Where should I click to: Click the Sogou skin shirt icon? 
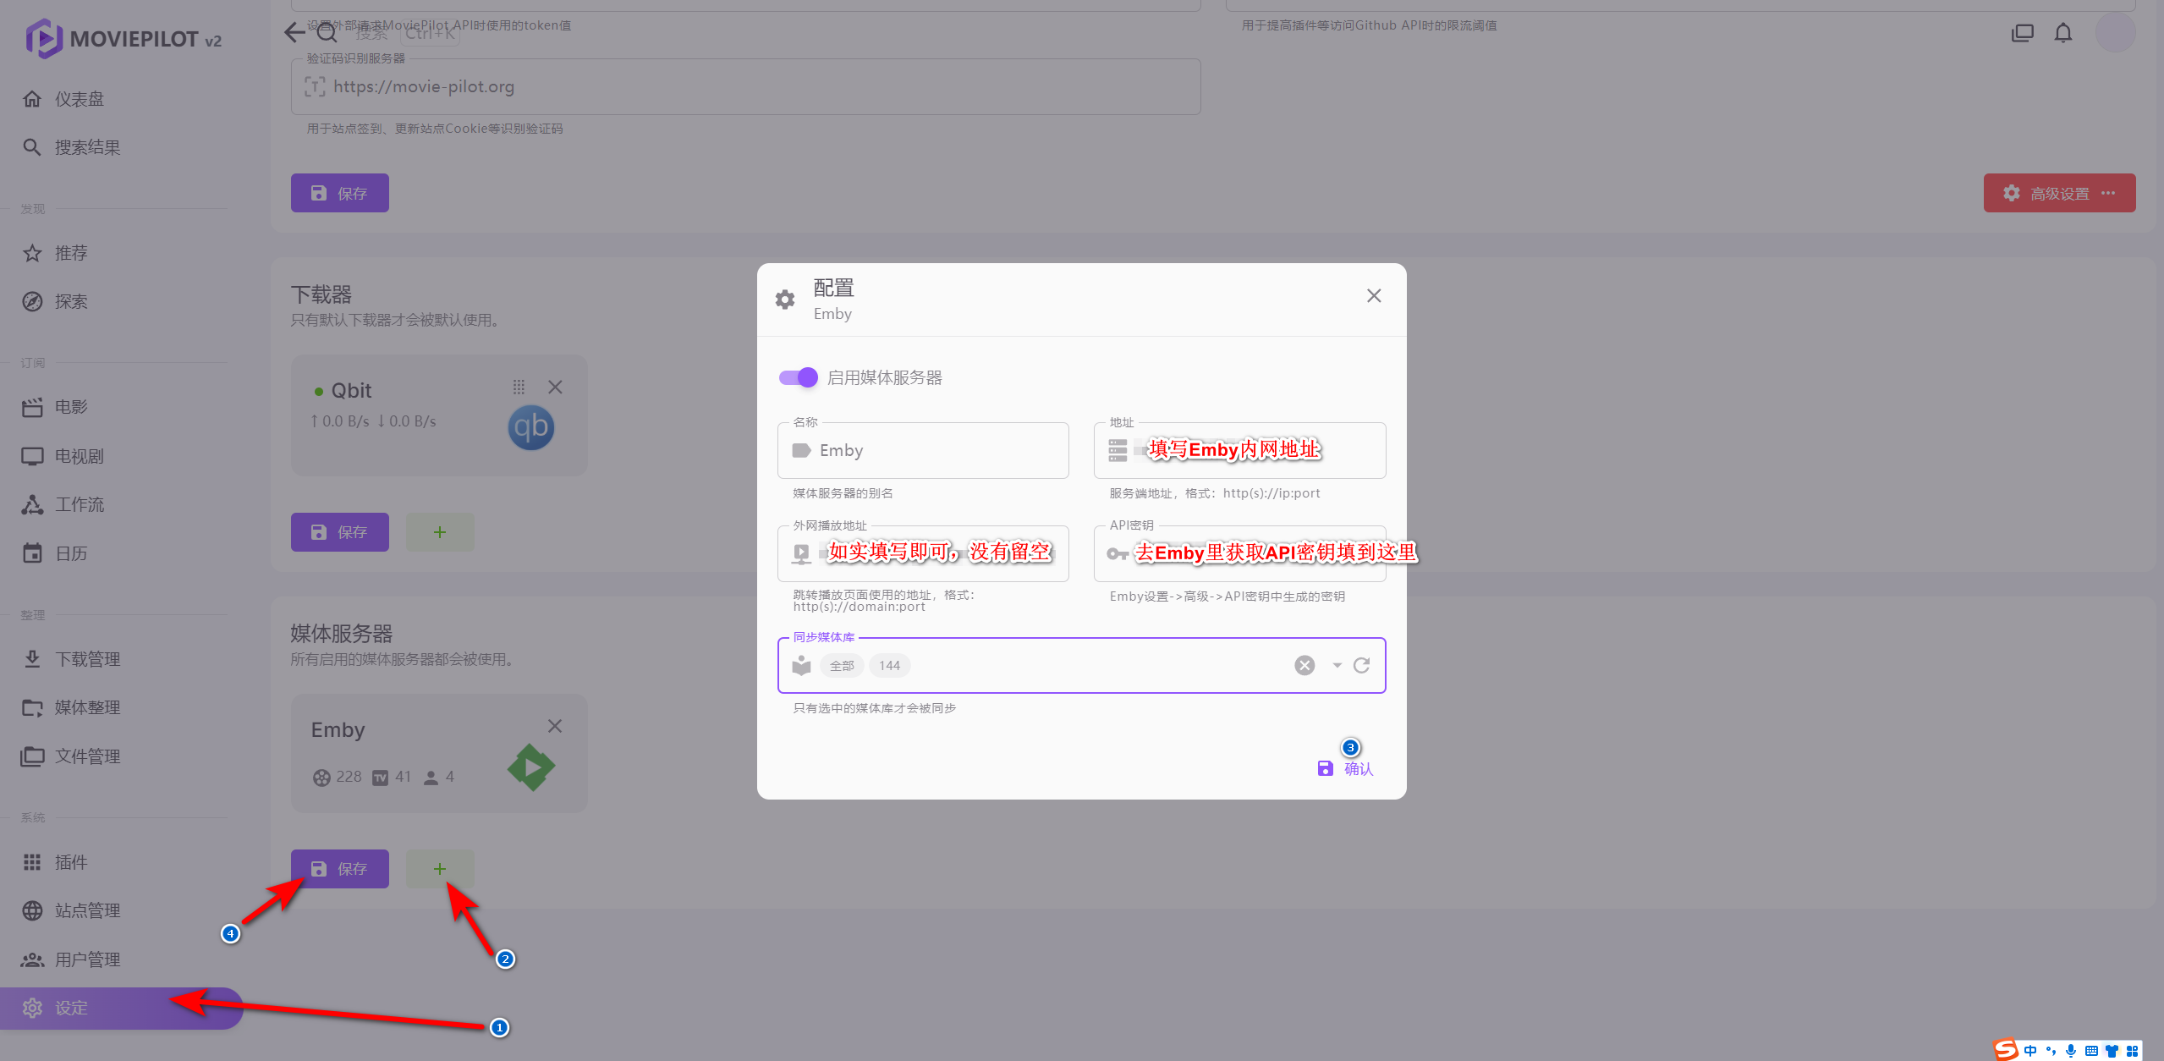2112,1051
